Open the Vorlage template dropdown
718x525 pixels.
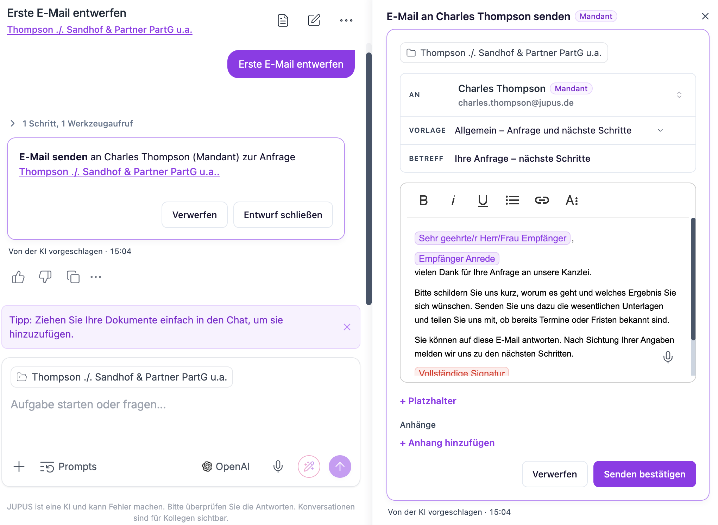pos(548,130)
